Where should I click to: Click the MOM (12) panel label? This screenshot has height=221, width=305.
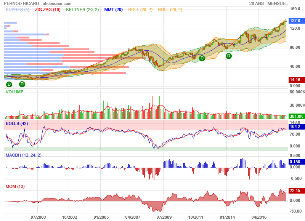tap(15, 186)
